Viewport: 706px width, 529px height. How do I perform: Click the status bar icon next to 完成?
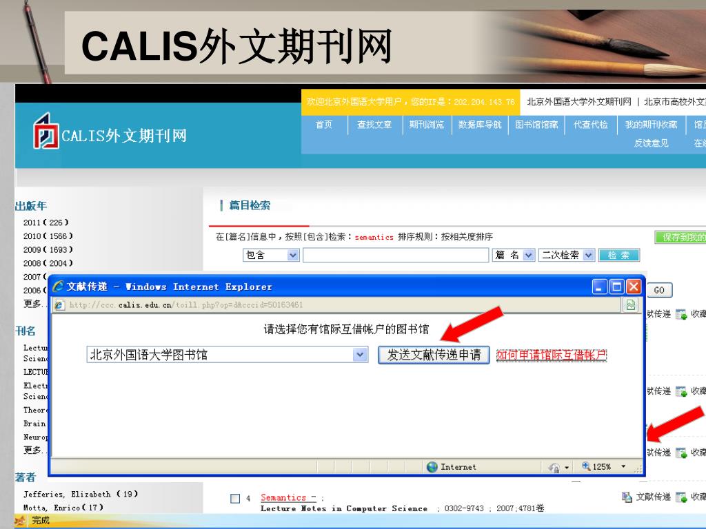tap(20, 521)
